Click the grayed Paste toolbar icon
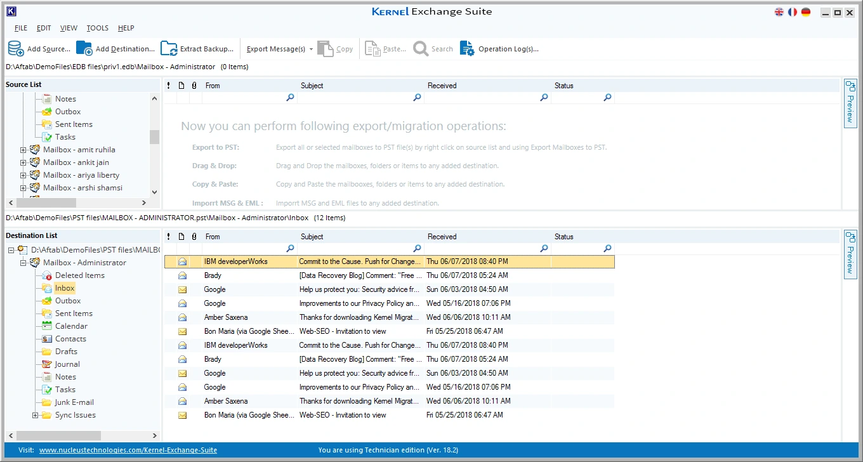 tap(372, 49)
